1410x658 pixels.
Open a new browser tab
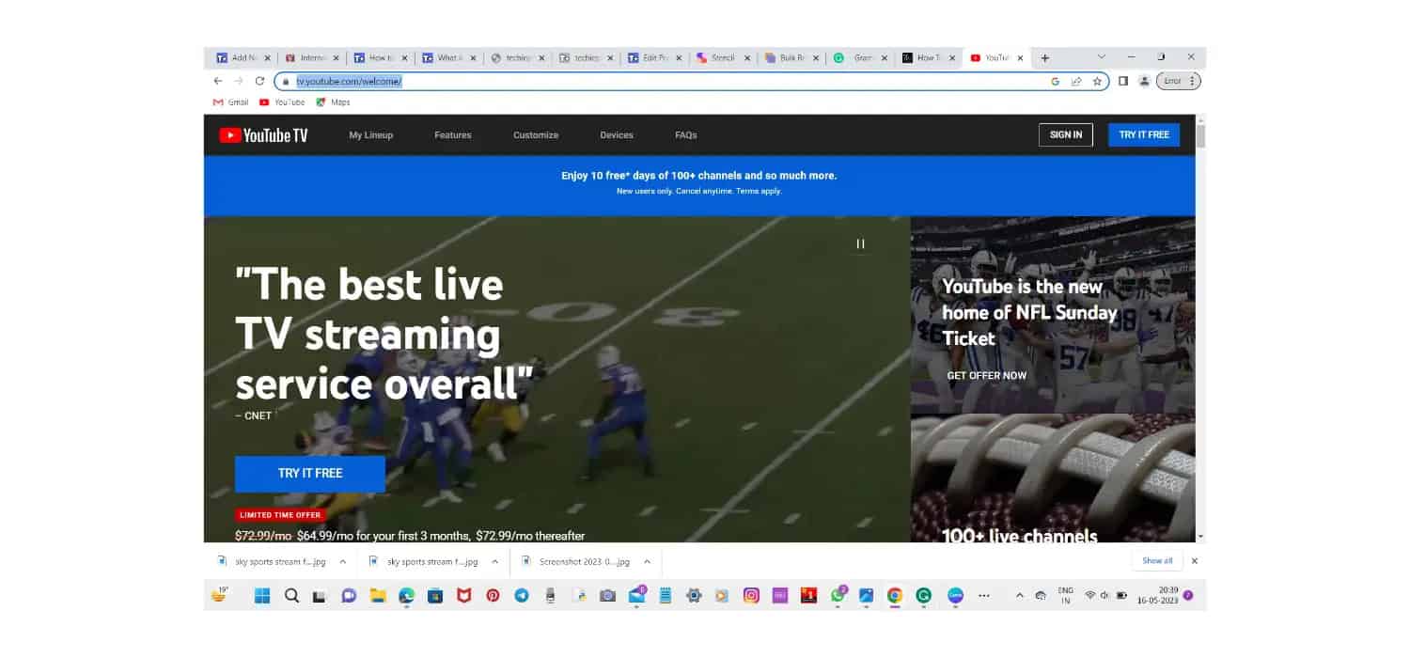pyautogui.click(x=1044, y=58)
